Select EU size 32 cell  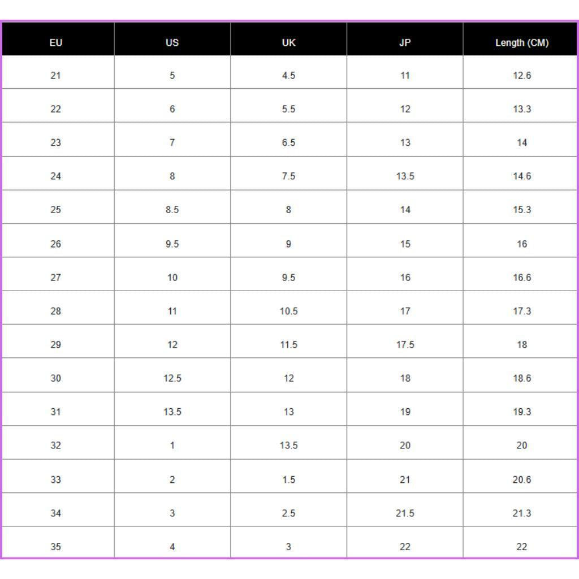pos(55,446)
